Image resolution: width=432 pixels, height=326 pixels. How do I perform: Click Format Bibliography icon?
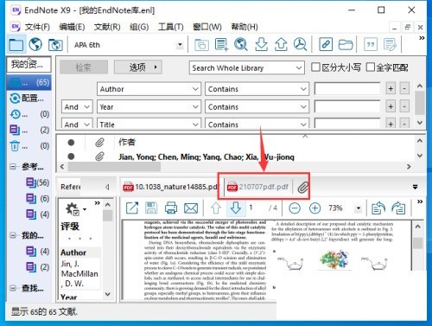click(391, 44)
